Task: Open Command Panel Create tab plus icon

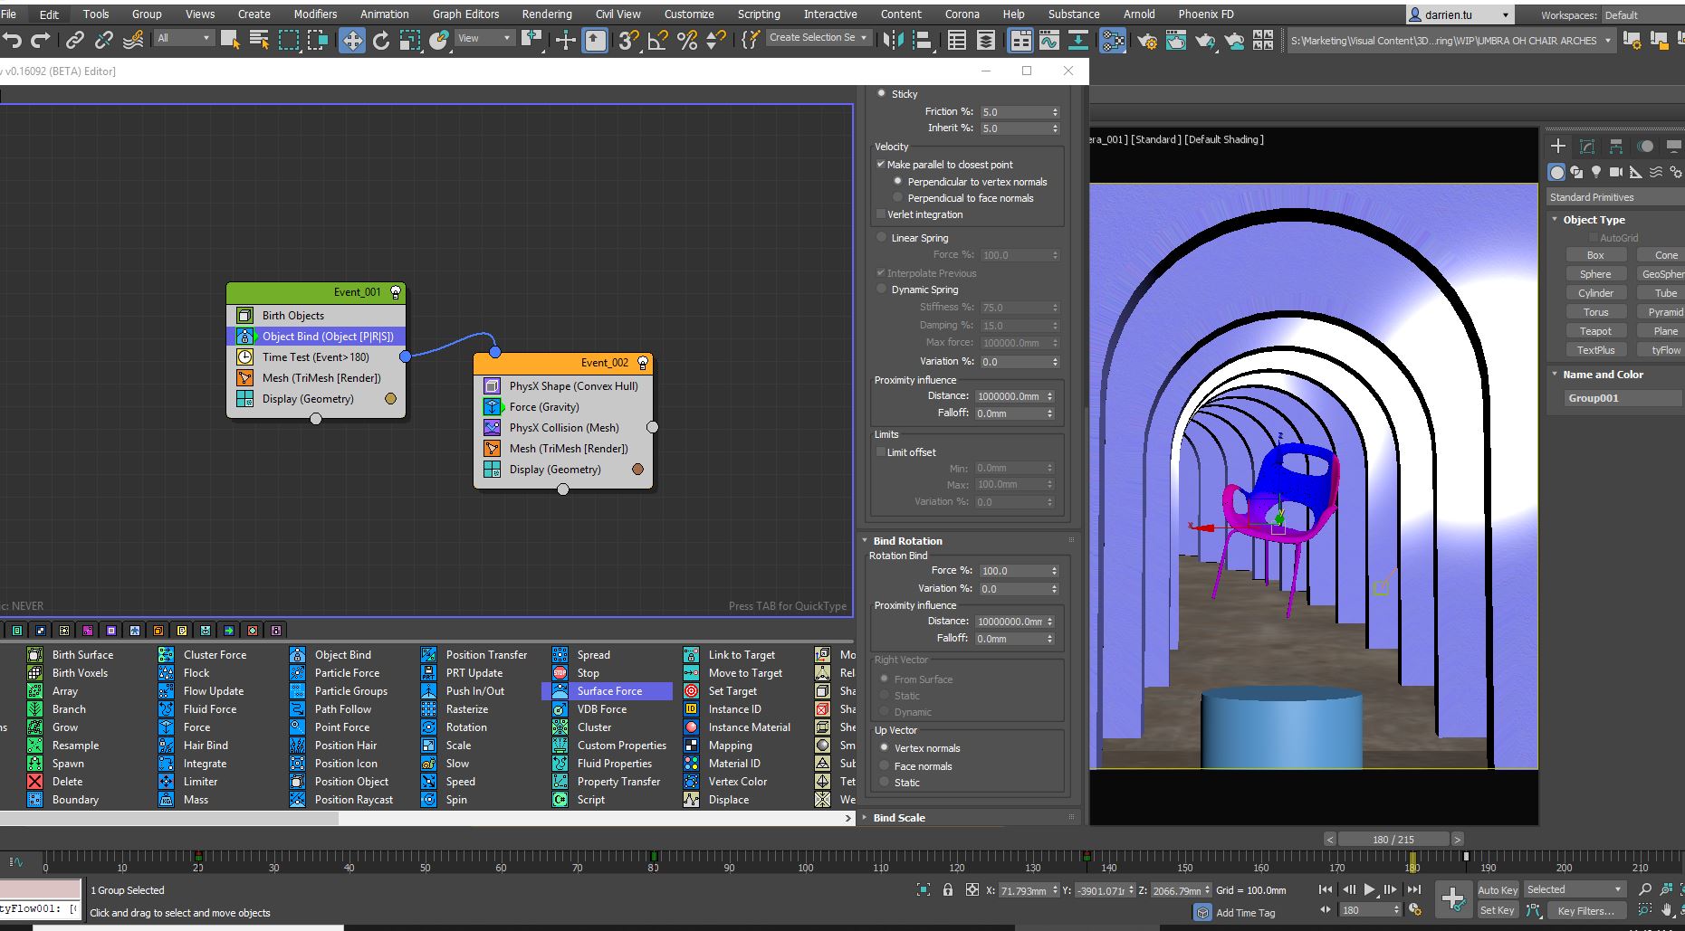Action: click(x=1558, y=146)
